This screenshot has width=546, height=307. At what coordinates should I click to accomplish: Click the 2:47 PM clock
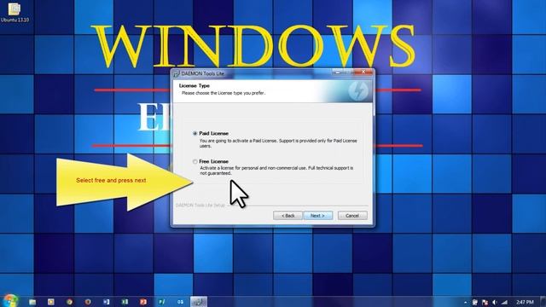click(525, 302)
